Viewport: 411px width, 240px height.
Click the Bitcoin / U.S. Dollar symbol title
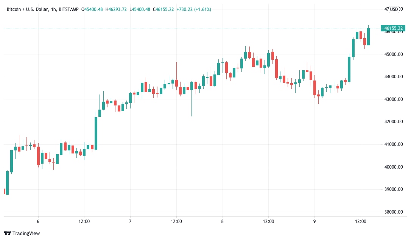[28, 9]
